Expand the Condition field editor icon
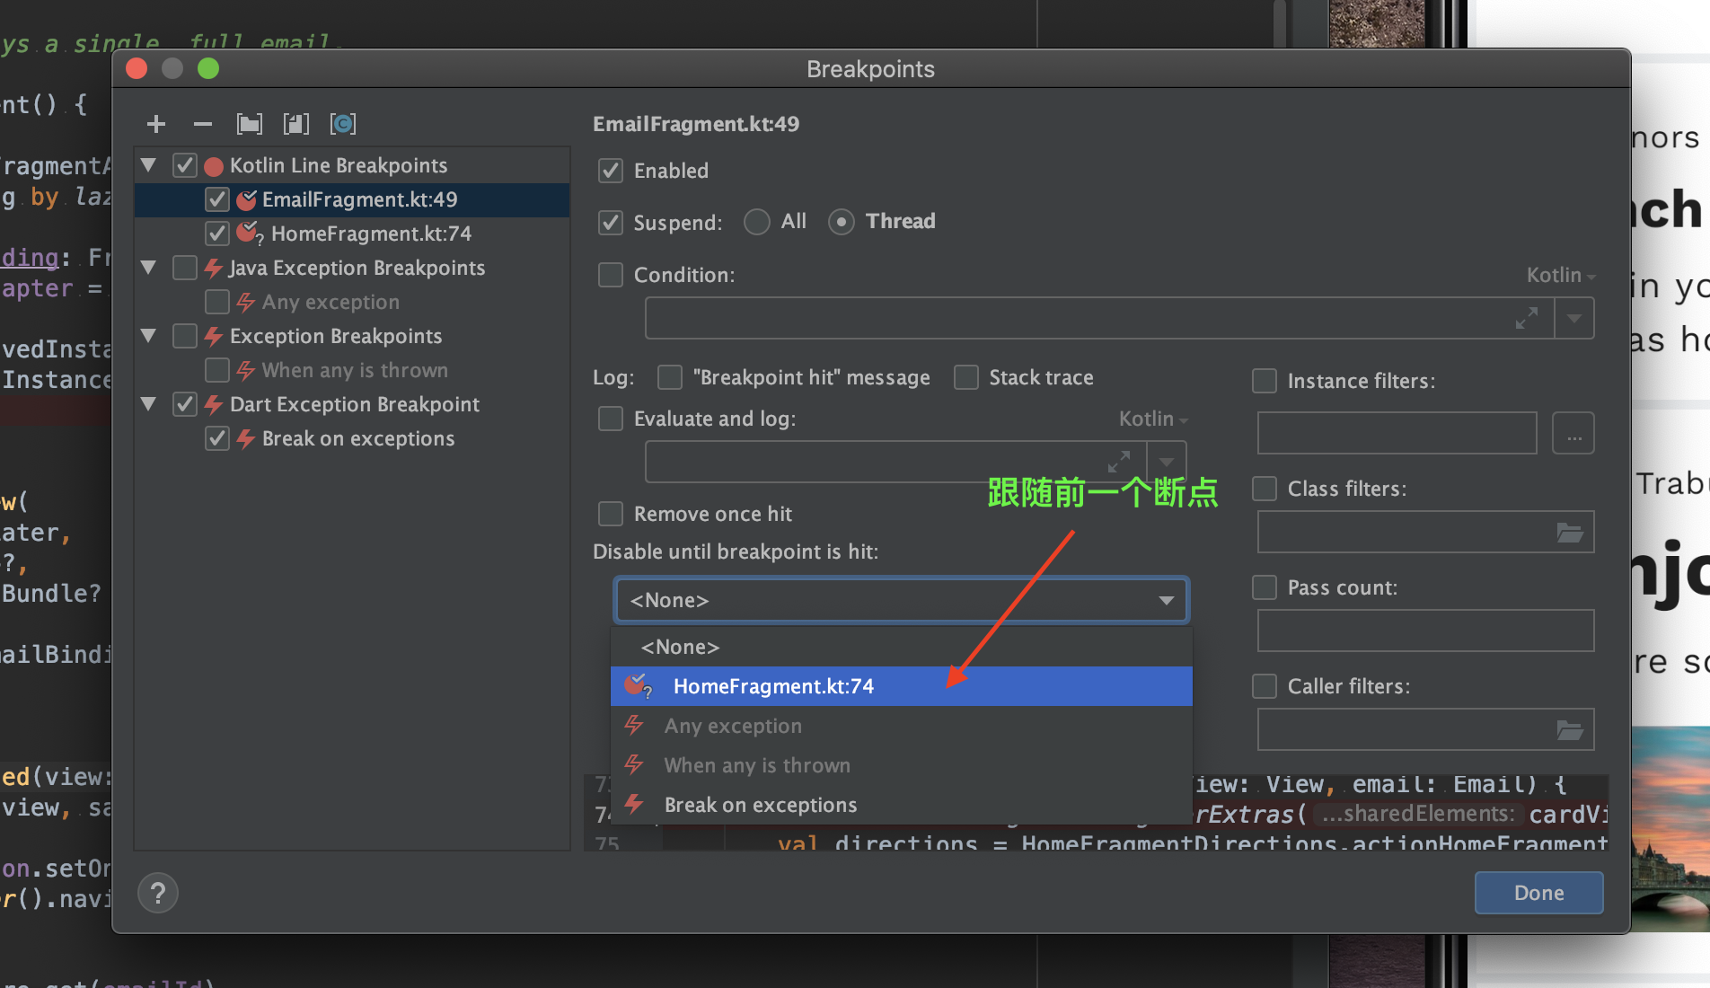 (x=1526, y=318)
